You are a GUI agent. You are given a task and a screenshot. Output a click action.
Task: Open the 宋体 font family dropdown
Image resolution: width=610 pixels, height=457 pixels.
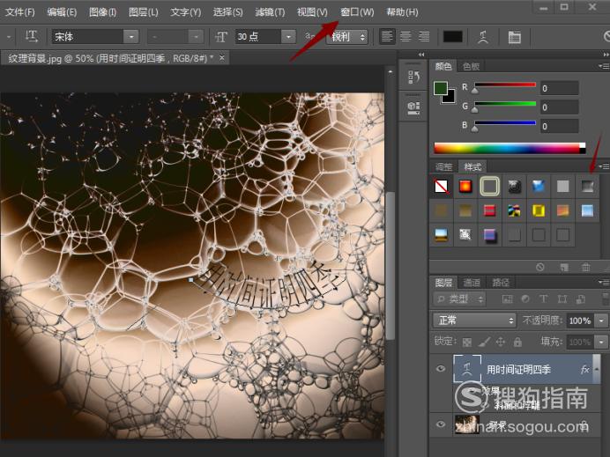pyautogui.click(x=131, y=37)
